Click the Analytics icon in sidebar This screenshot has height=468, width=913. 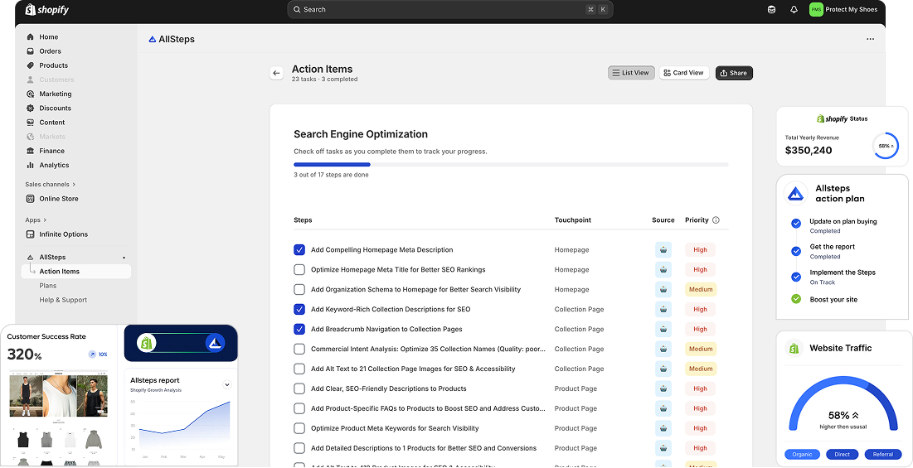coord(31,166)
